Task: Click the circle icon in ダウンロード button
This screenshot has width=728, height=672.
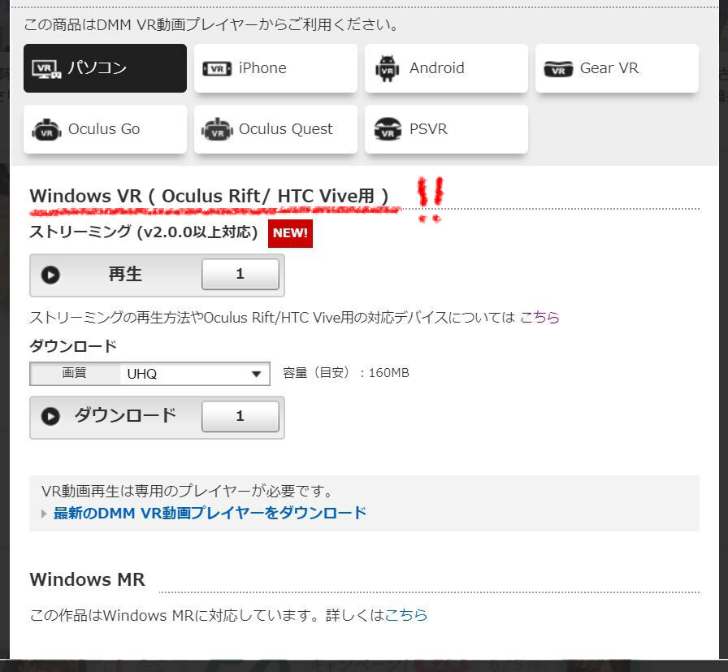Action: [50, 417]
